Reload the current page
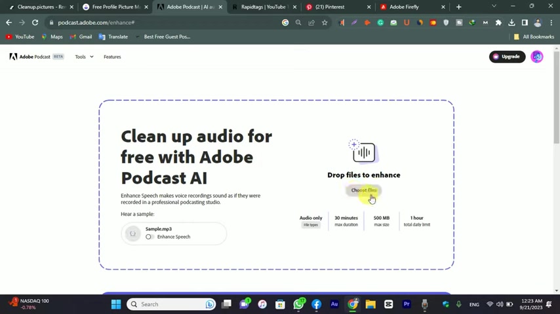Screen dimensions: 560x314 (35, 22)
